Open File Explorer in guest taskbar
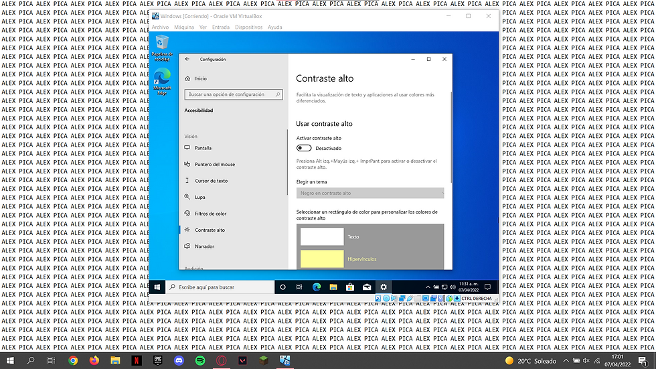 (x=333, y=287)
